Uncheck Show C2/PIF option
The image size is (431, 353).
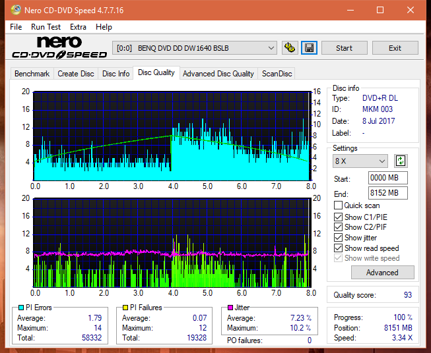(338, 227)
